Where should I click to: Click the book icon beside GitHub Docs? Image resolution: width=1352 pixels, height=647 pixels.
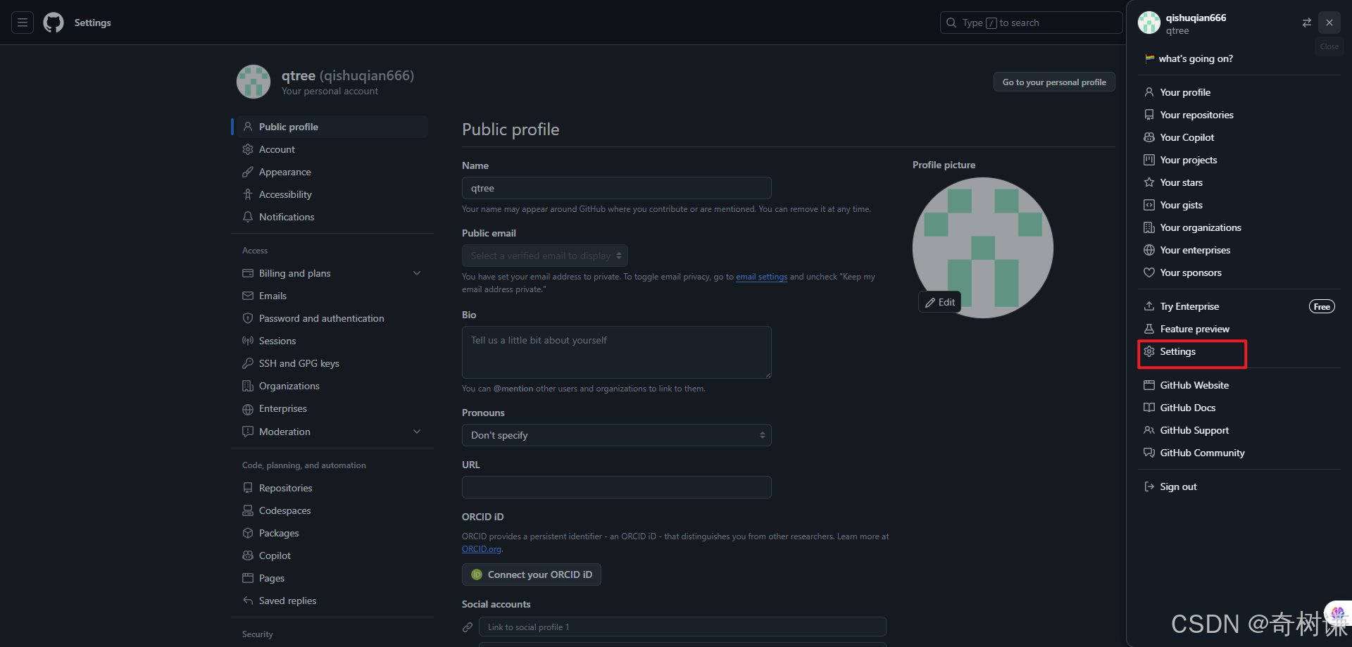(x=1149, y=408)
